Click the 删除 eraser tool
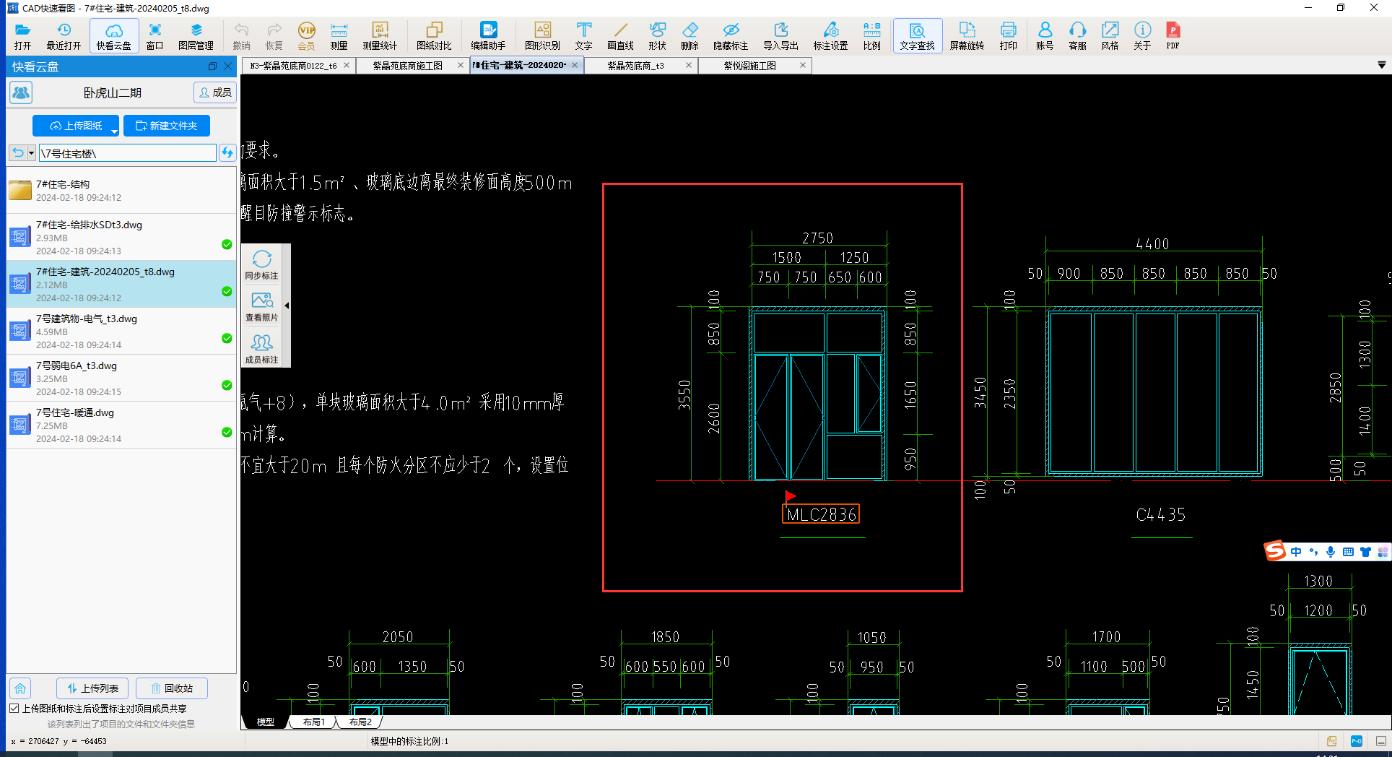The width and height of the screenshot is (1392, 757). click(x=690, y=36)
